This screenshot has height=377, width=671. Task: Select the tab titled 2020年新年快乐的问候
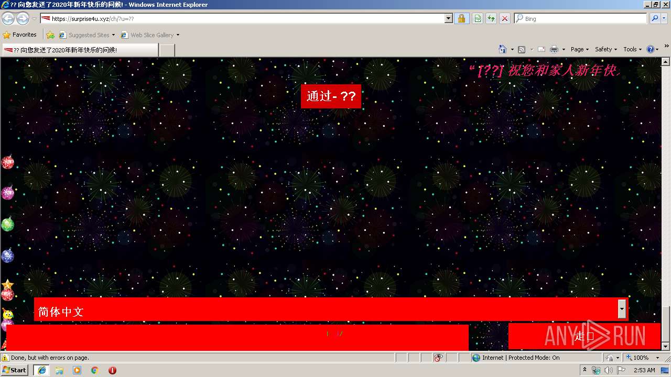tap(80, 50)
